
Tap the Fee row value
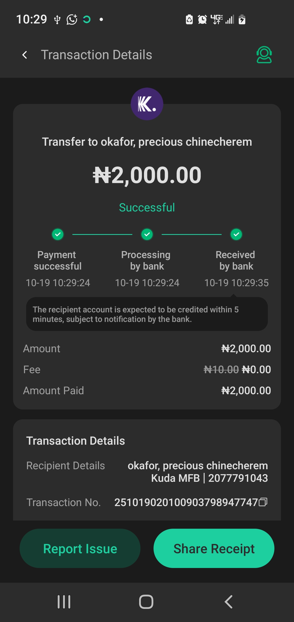coord(237,370)
